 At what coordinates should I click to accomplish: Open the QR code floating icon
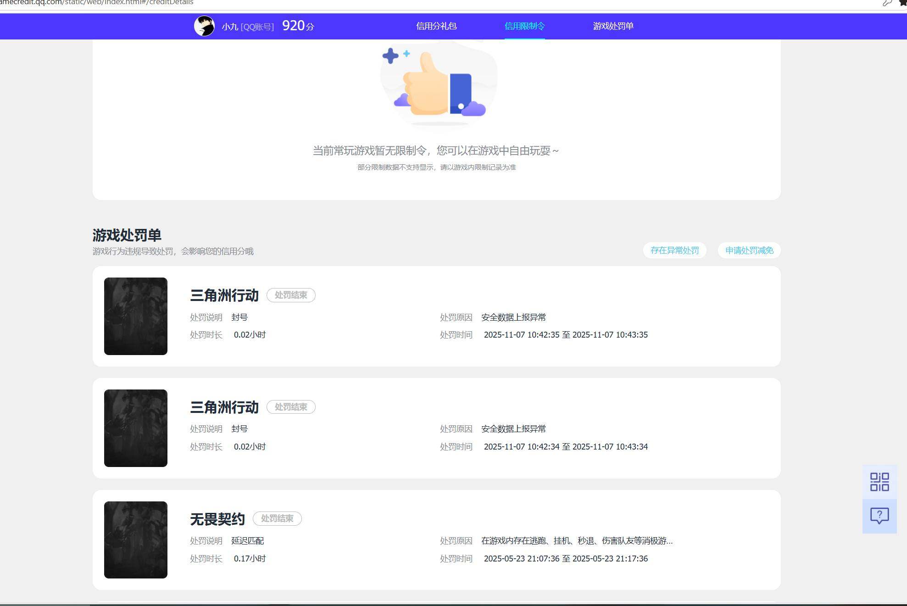[x=879, y=482]
